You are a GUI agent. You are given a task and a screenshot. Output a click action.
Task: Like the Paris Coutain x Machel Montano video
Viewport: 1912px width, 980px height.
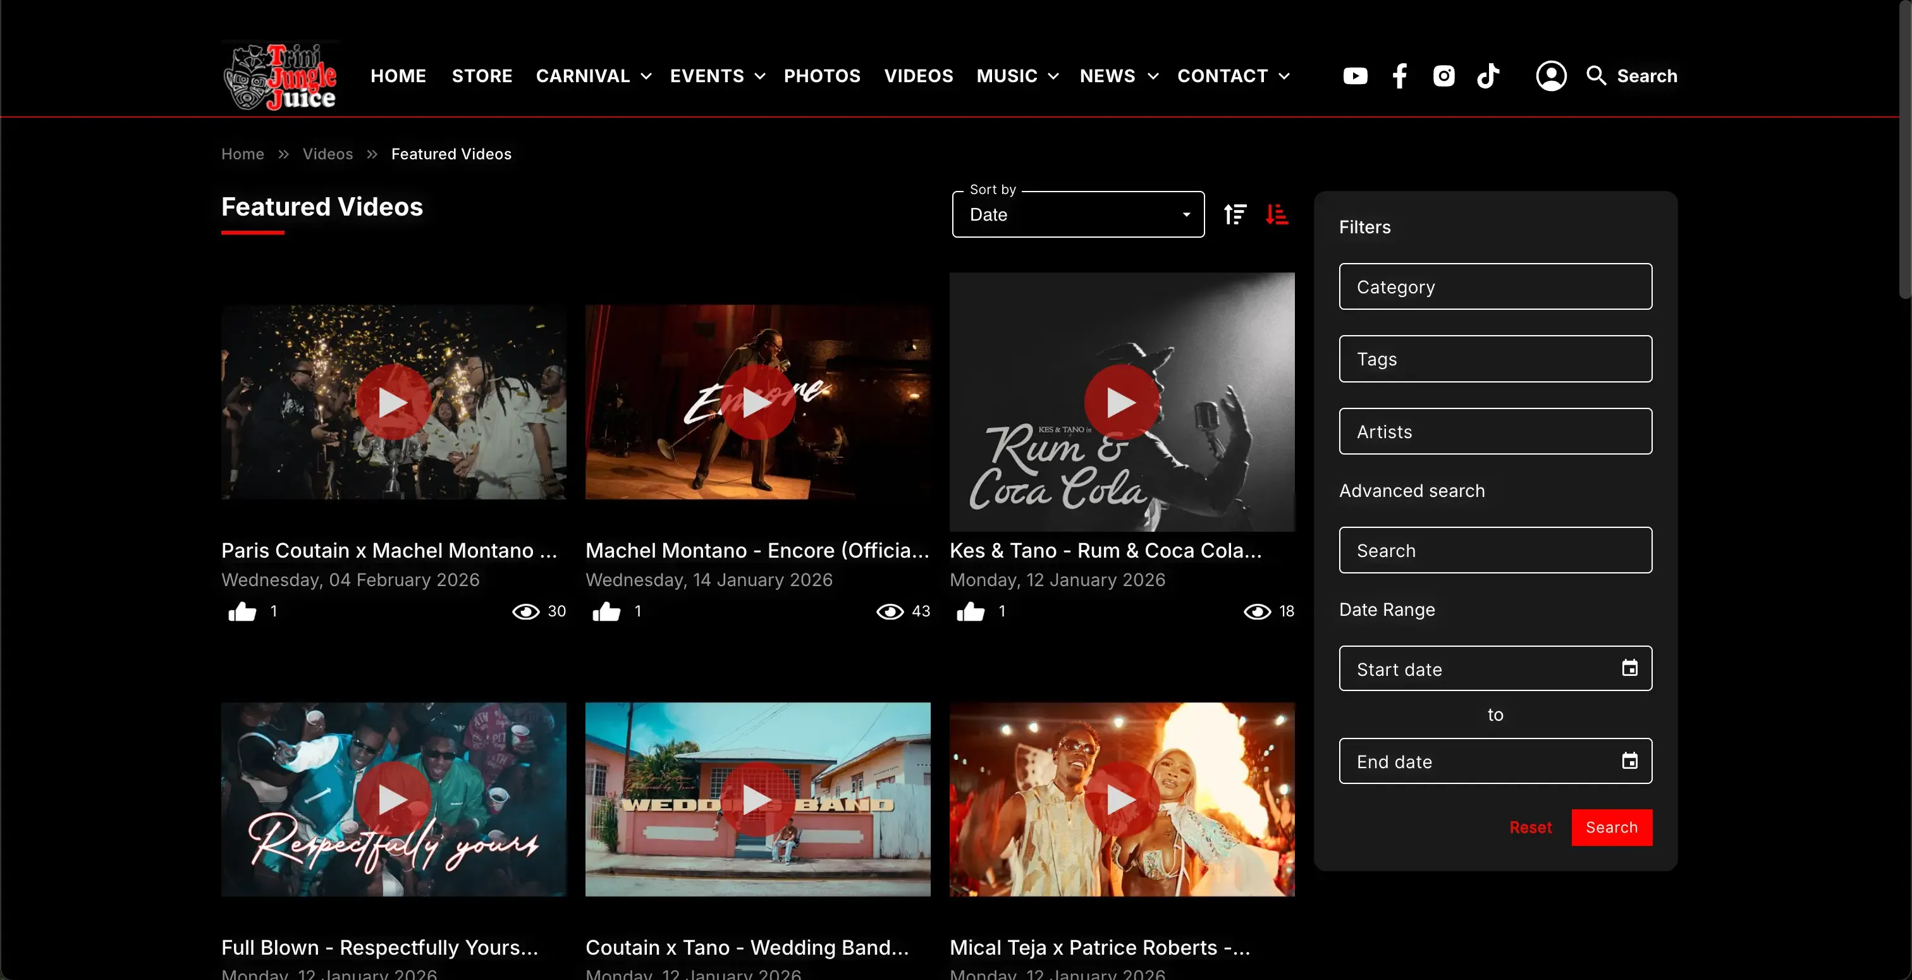point(242,611)
